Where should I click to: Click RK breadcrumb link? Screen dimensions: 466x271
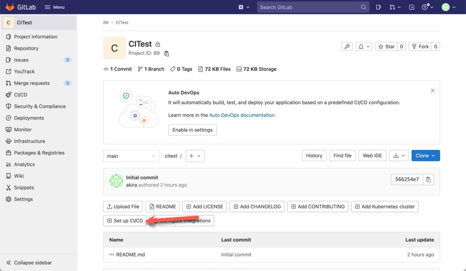pyautogui.click(x=106, y=23)
